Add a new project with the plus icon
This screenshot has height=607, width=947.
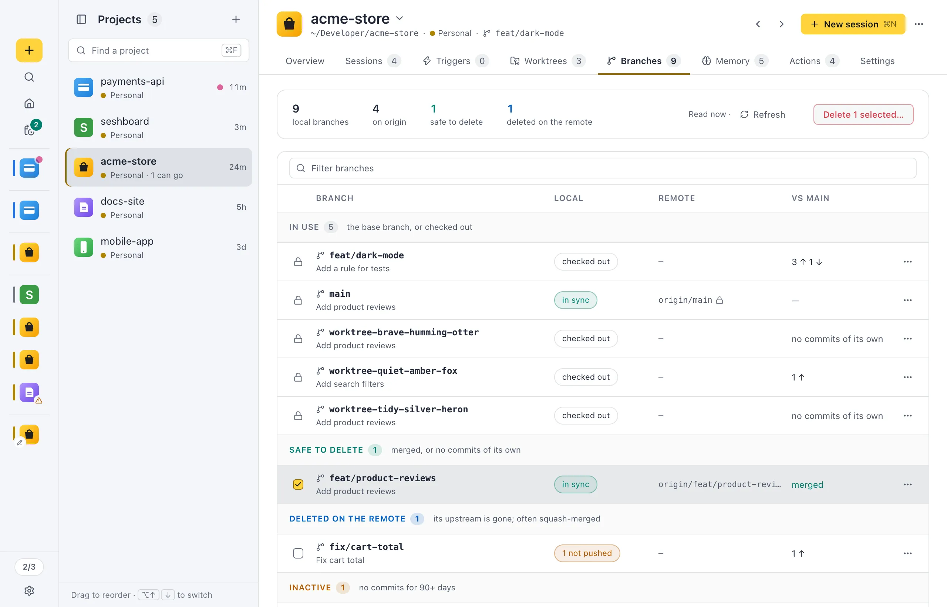(x=236, y=19)
